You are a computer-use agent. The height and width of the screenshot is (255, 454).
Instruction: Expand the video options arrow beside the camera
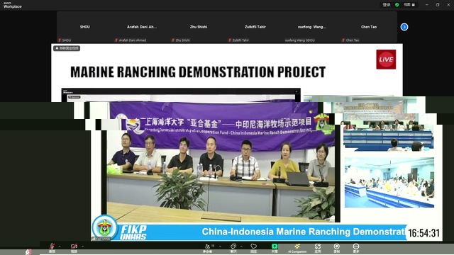coord(82,246)
